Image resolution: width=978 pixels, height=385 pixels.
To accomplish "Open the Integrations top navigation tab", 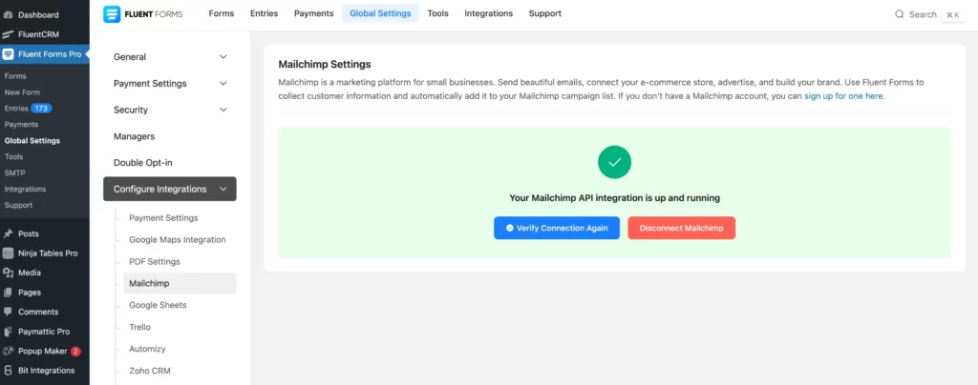I will 488,13.
